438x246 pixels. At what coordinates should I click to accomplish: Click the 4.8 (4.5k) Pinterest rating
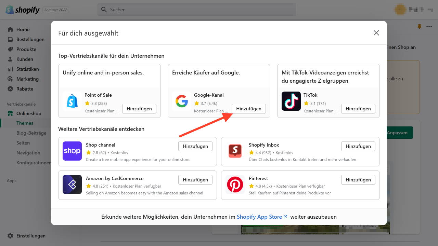point(260,186)
